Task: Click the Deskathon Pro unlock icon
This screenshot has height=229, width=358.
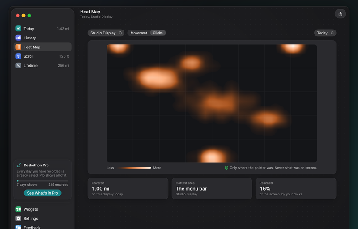Action: point(19,165)
